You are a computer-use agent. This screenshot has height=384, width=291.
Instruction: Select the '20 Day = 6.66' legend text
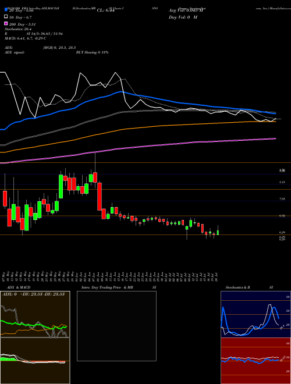tap(23, 10)
